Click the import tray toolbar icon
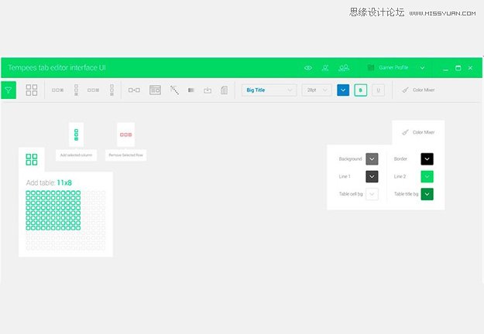The image size is (484, 334). (x=208, y=90)
